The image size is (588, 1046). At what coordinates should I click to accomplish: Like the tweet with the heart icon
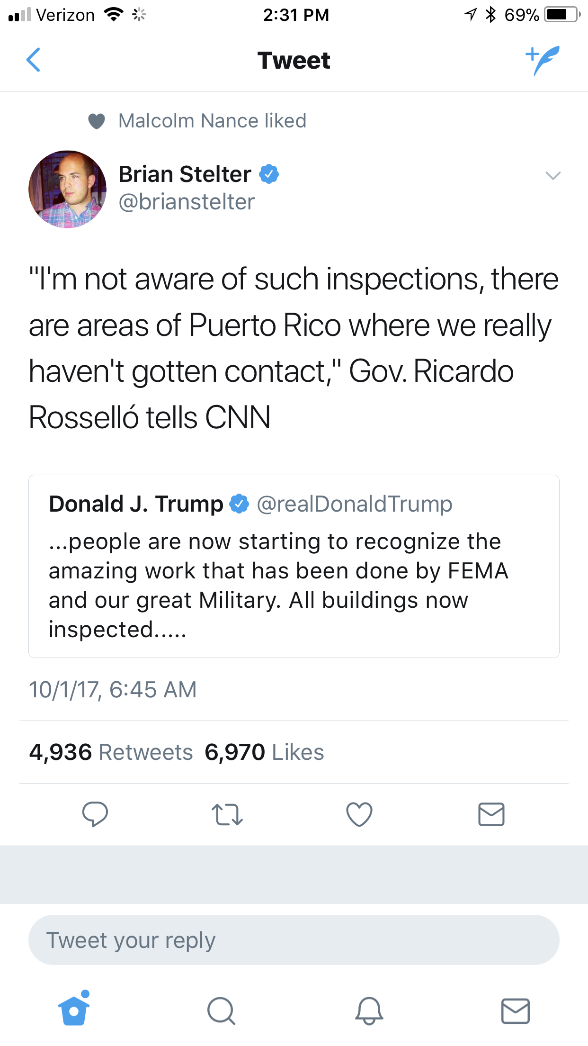(359, 814)
